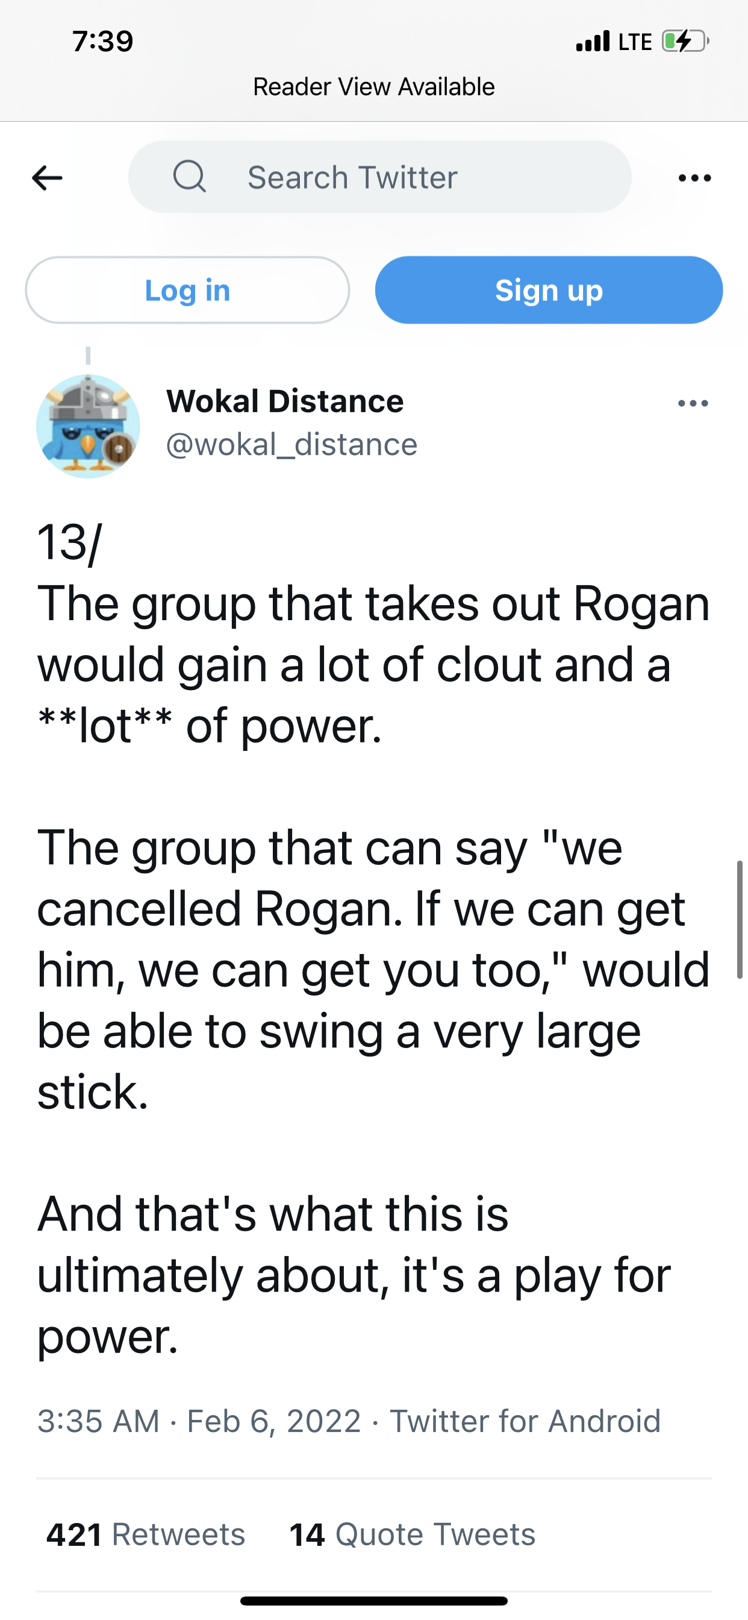Click the Sign up button
Image resolution: width=748 pixels, height=1620 pixels.
coord(549,290)
